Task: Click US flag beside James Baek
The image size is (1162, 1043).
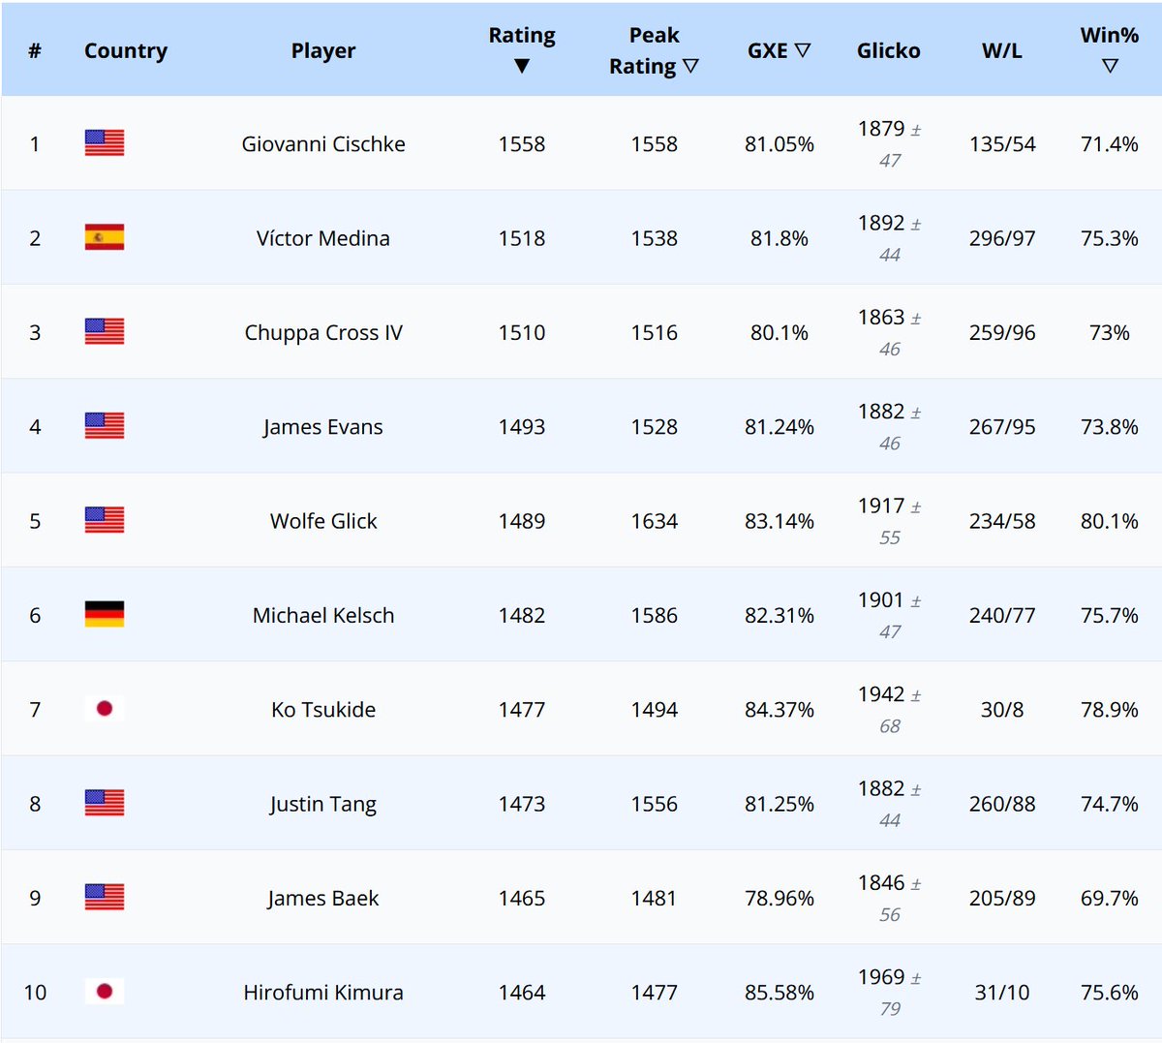Action: point(105,898)
